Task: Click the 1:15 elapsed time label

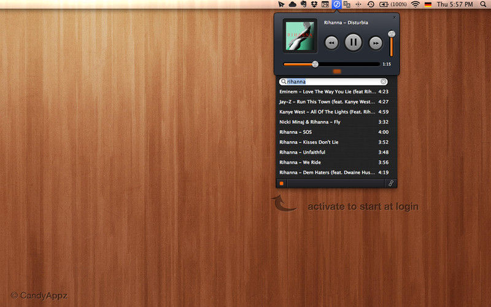Action: pyautogui.click(x=387, y=64)
